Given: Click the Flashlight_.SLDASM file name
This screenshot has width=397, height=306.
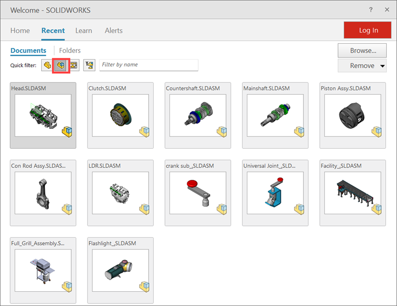Looking at the screenshot, I should pyautogui.click(x=112, y=243).
